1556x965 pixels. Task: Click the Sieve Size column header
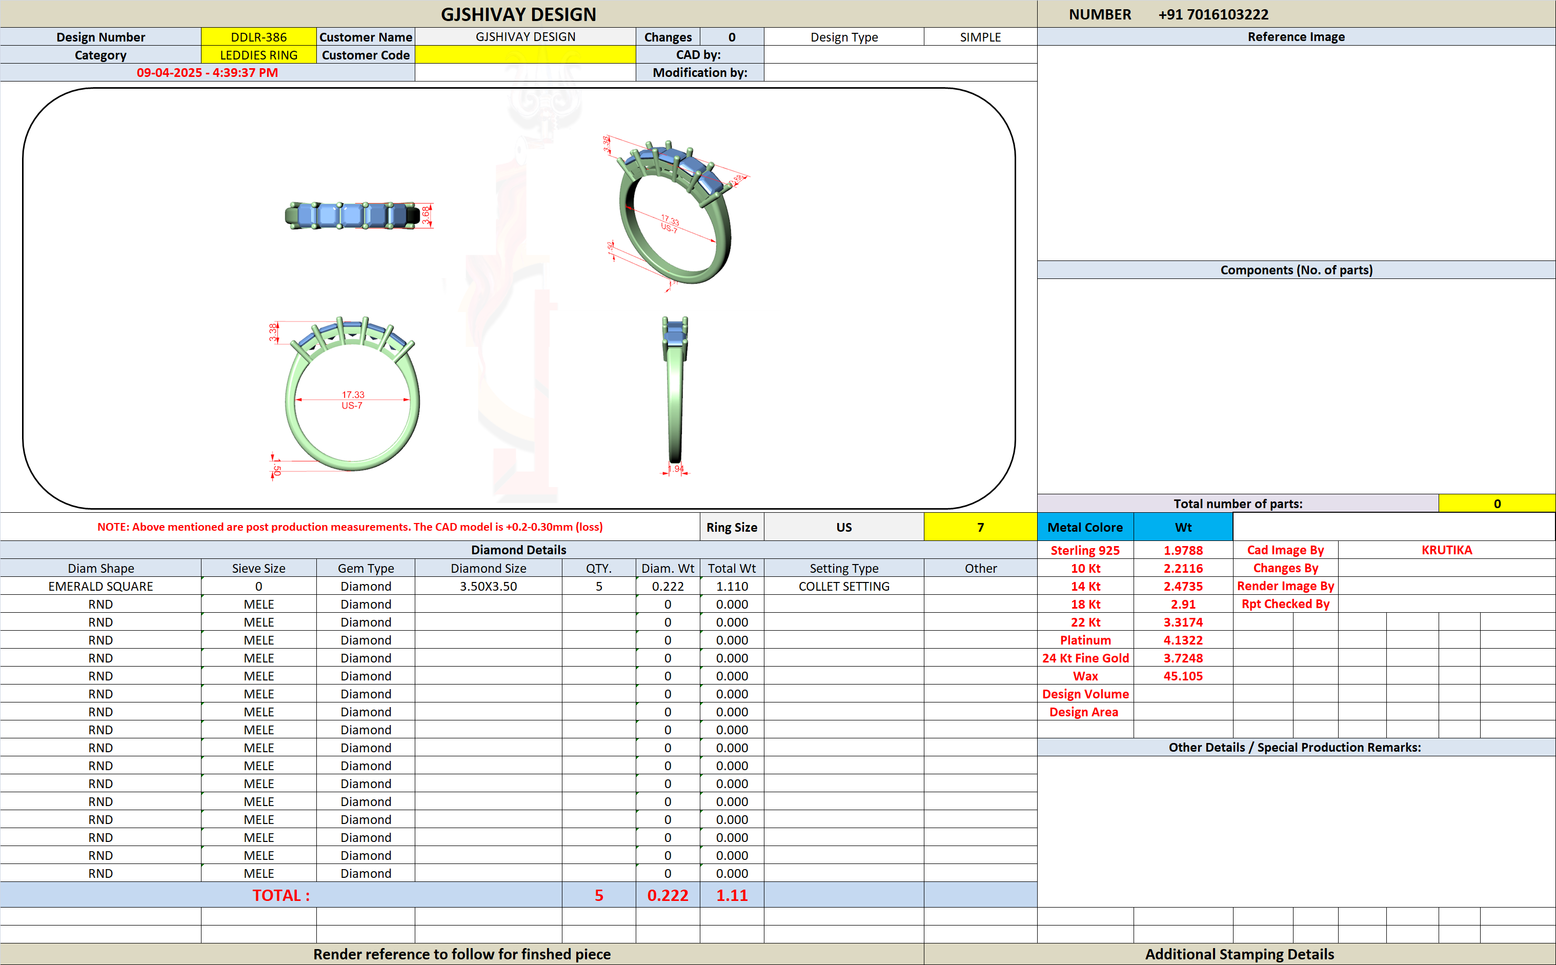click(258, 568)
